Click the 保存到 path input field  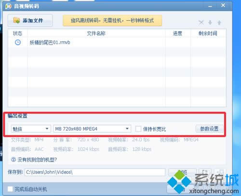click(x=95, y=172)
